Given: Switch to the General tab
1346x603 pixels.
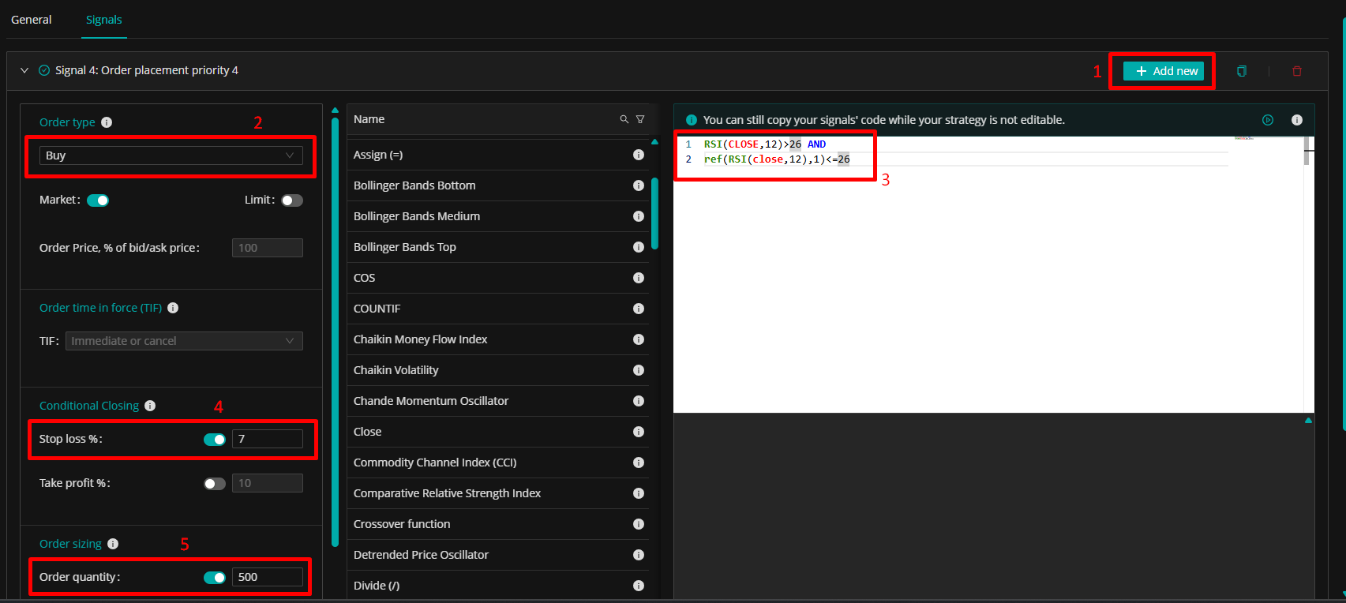Looking at the screenshot, I should click(x=32, y=20).
